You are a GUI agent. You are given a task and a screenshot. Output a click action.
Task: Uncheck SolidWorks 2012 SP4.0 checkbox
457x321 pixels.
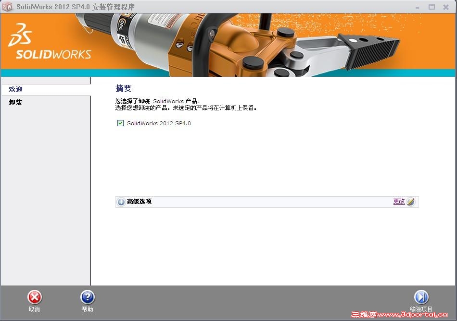[120, 123]
